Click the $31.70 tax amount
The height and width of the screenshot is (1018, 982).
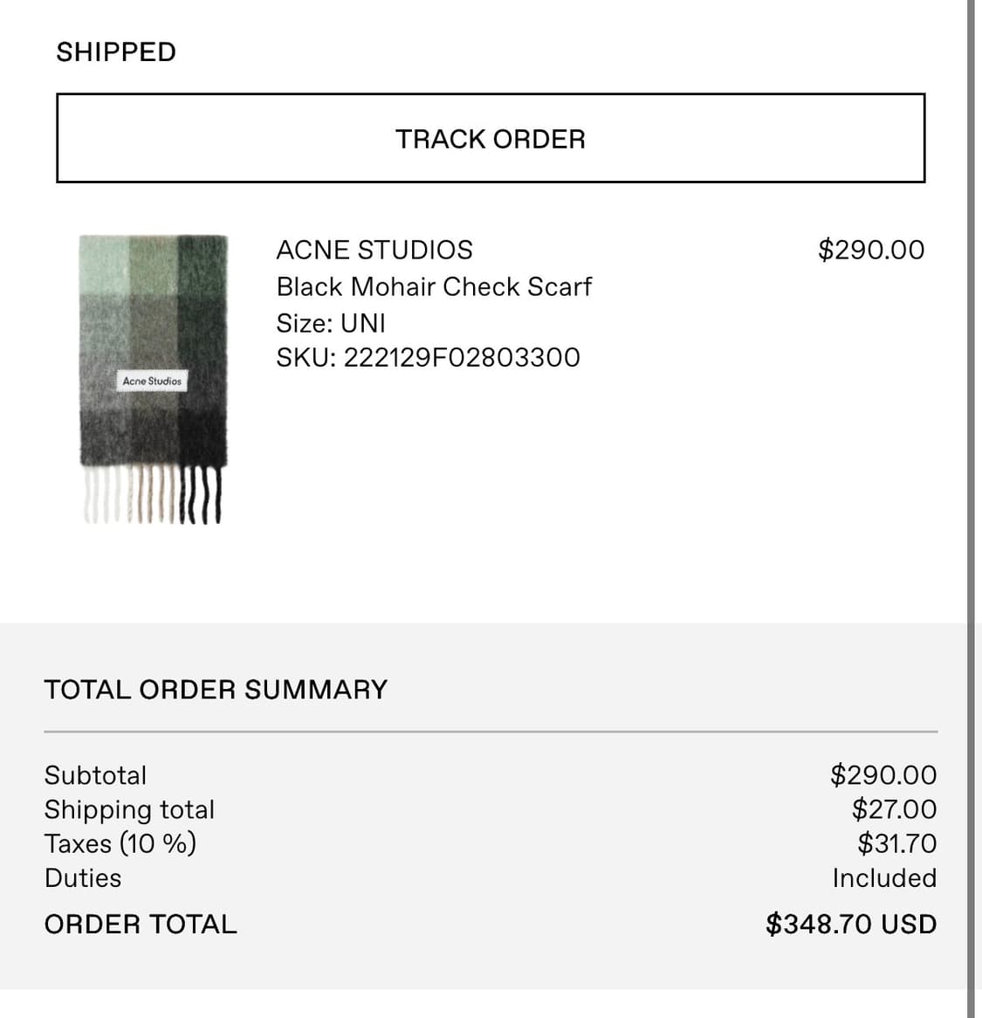(896, 844)
